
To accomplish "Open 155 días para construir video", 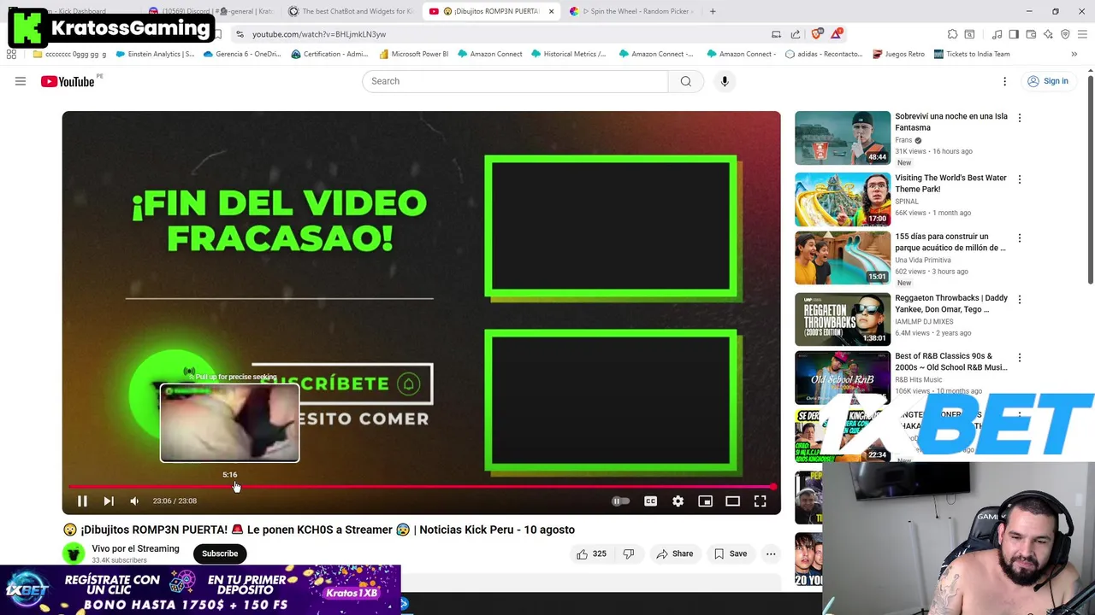I will tap(950, 242).
